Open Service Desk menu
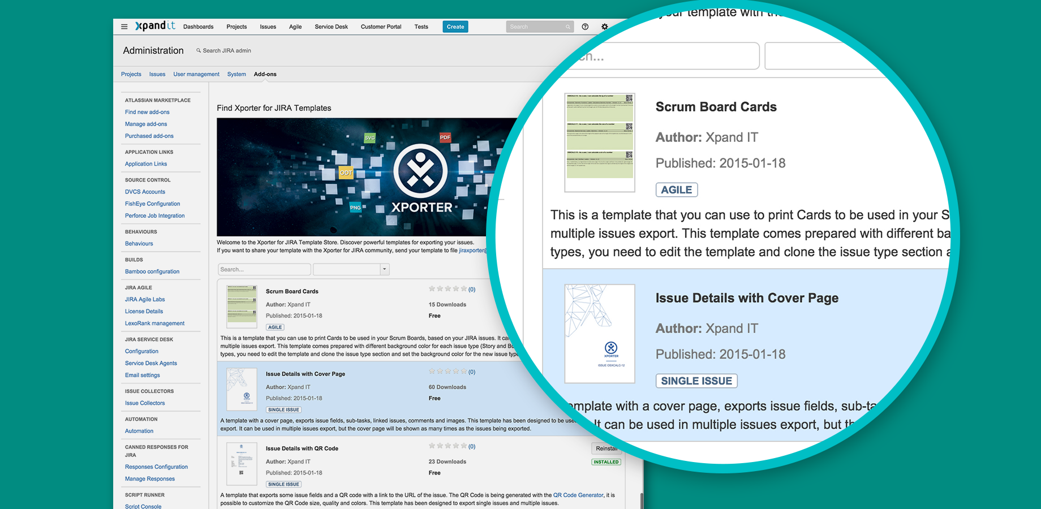This screenshot has width=1041, height=509. [331, 27]
